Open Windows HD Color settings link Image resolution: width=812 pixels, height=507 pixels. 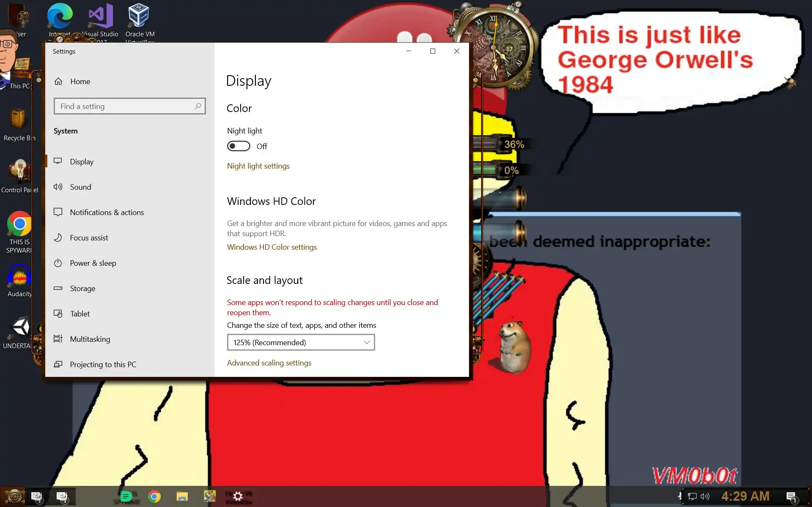click(x=272, y=247)
